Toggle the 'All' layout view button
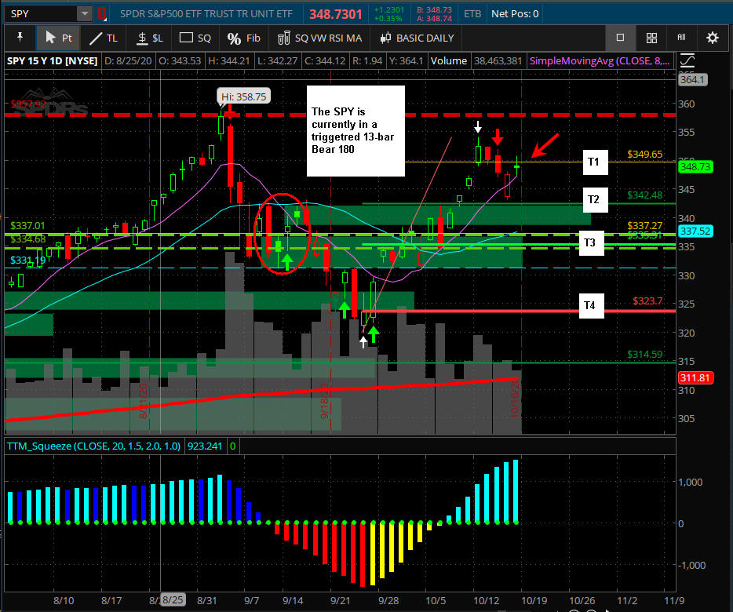733x612 pixels. click(681, 38)
